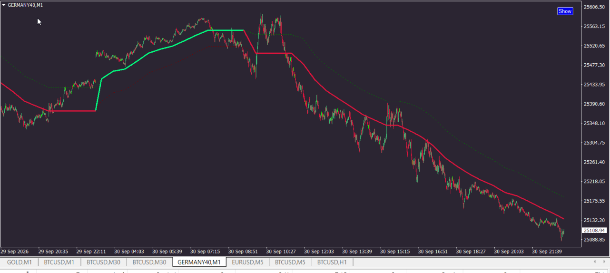Click the 25261.40 price scale label
This screenshot has width=610, height=273.
[x=594, y=162]
